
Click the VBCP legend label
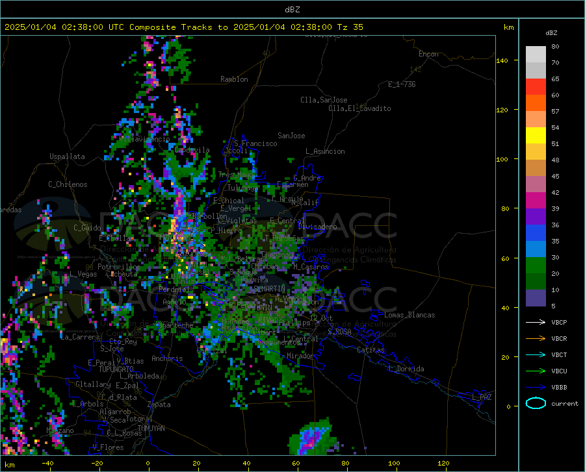[559, 323]
